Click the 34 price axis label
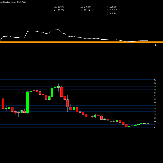 coord(155,109)
